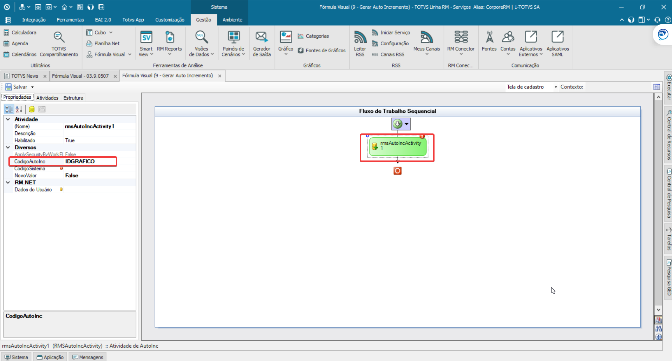The image size is (672, 361).
Task: Select the rmsAutoIncActivity1 node in workflow
Action: tap(398, 146)
